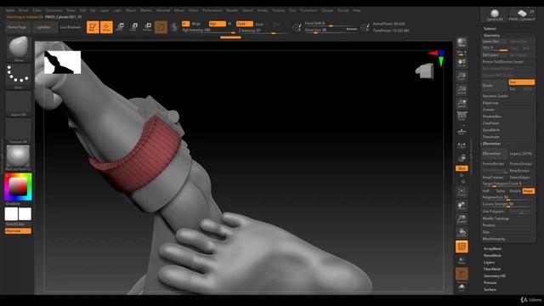The width and height of the screenshot is (544, 306).
Task: Pick a color in the color picker
Action: (18, 187)
